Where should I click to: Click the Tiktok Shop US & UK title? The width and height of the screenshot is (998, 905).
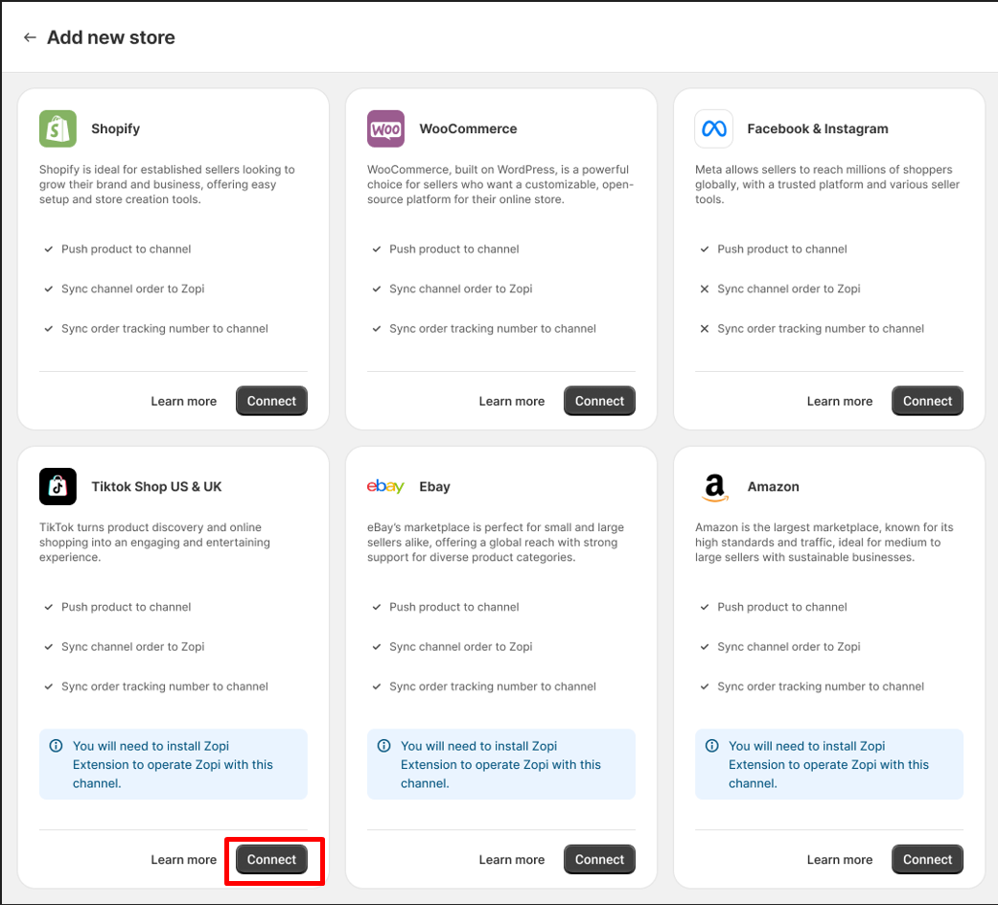(156, 486)
